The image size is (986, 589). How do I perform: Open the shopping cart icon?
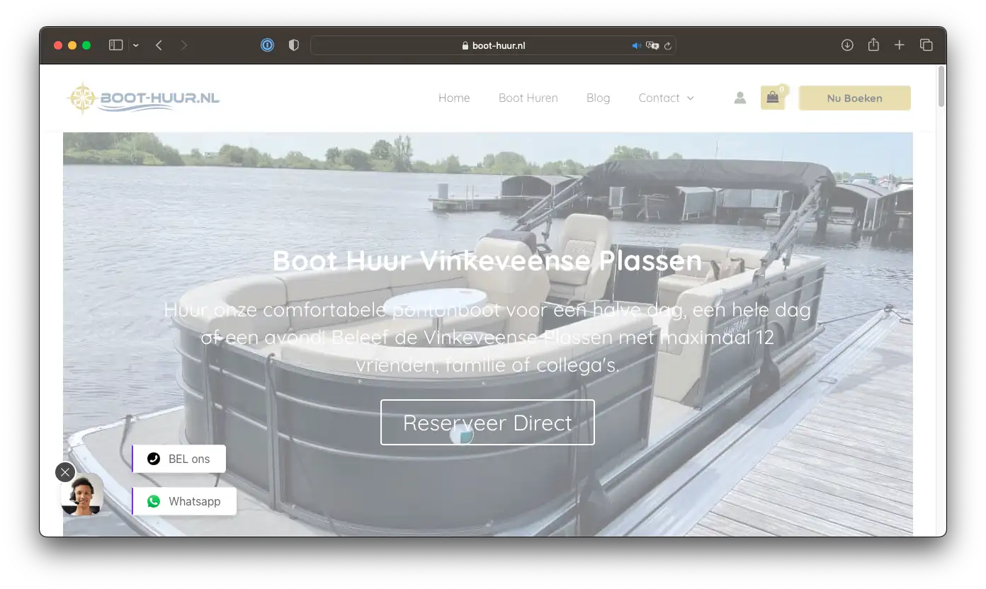pos(772,98)
